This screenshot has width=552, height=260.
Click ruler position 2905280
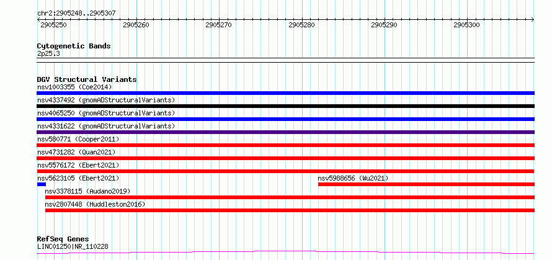tap(301, 25)
